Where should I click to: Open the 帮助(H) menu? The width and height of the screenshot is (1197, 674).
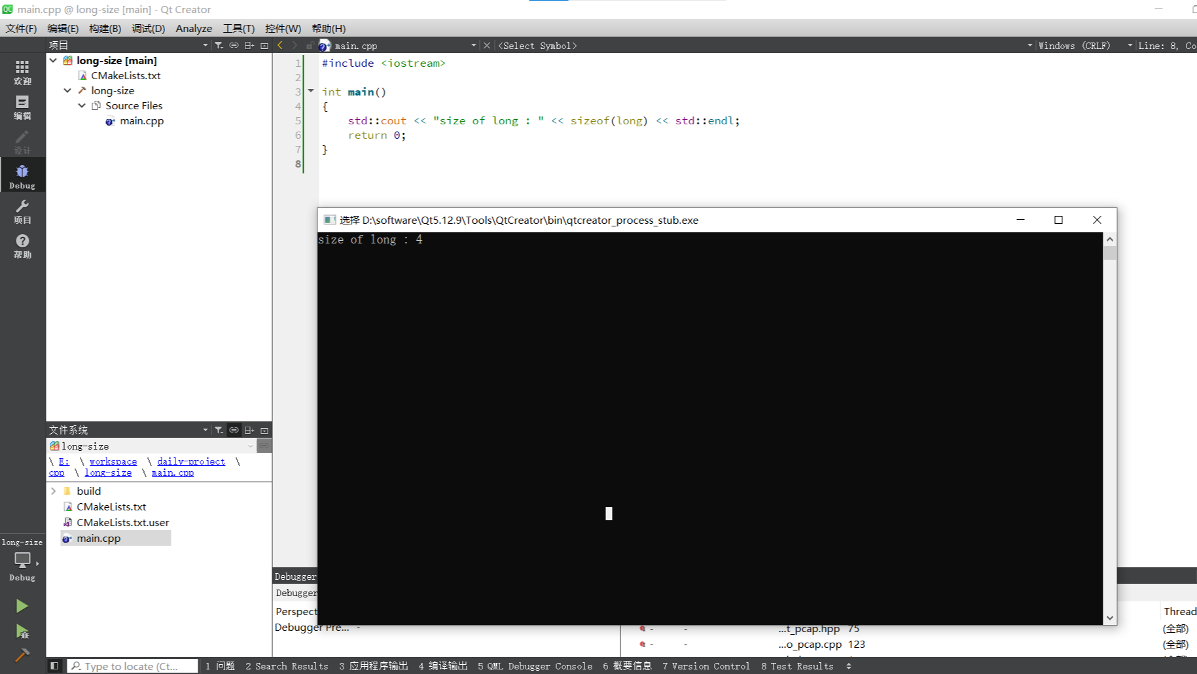coord(329,28)
